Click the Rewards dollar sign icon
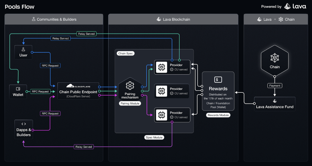 pos(218,80)
